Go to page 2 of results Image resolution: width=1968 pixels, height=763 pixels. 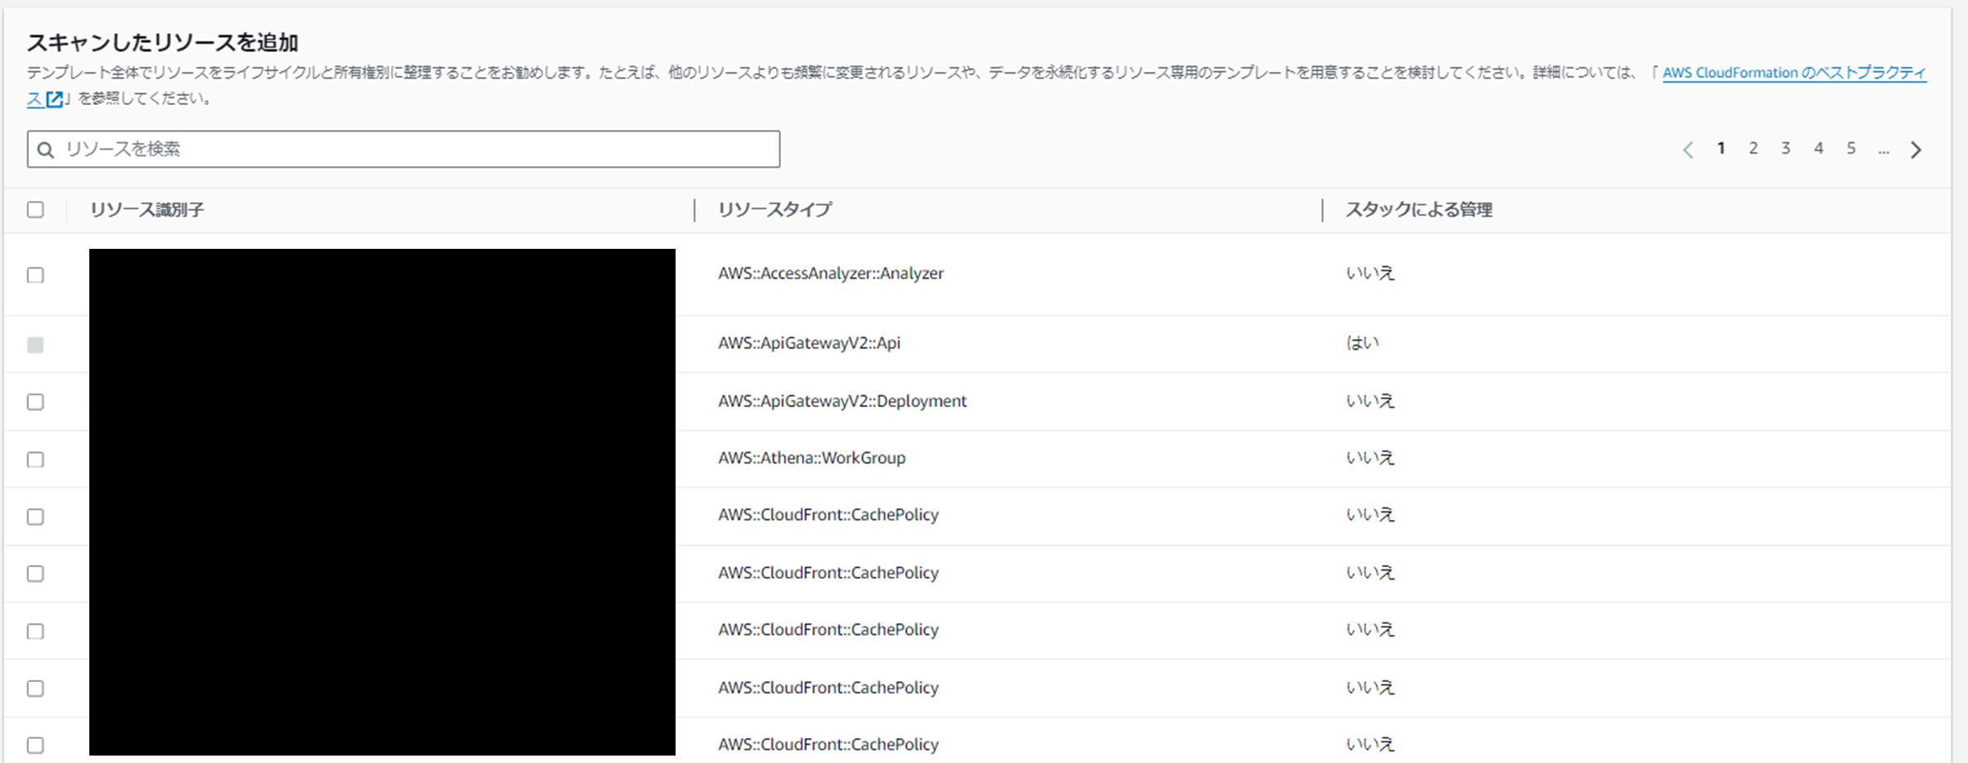(x=1753, y=148)
